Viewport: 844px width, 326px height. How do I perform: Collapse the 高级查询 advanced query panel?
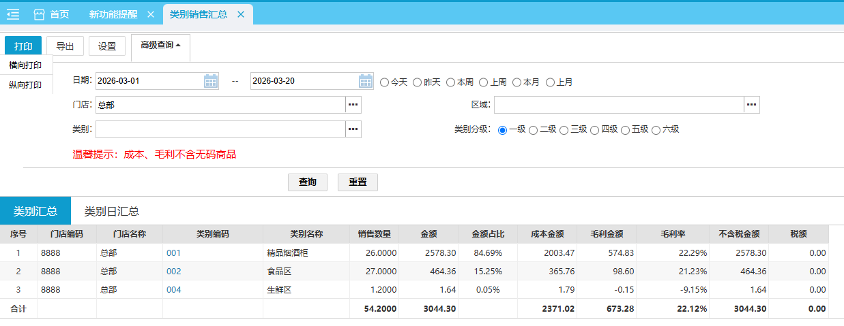pyautogui.click(x=160, y=46)
